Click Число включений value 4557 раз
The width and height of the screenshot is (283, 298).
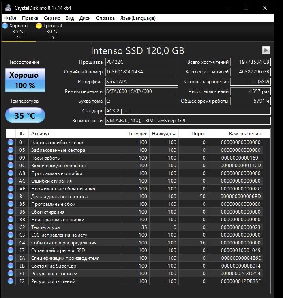tap(251, 91)
